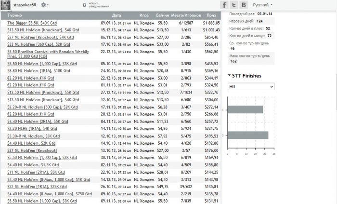Open $5.50 NL Hold'em [1,000 Cap] dated 05.10.13
337x204 pixels.
[x=42, y=64]
